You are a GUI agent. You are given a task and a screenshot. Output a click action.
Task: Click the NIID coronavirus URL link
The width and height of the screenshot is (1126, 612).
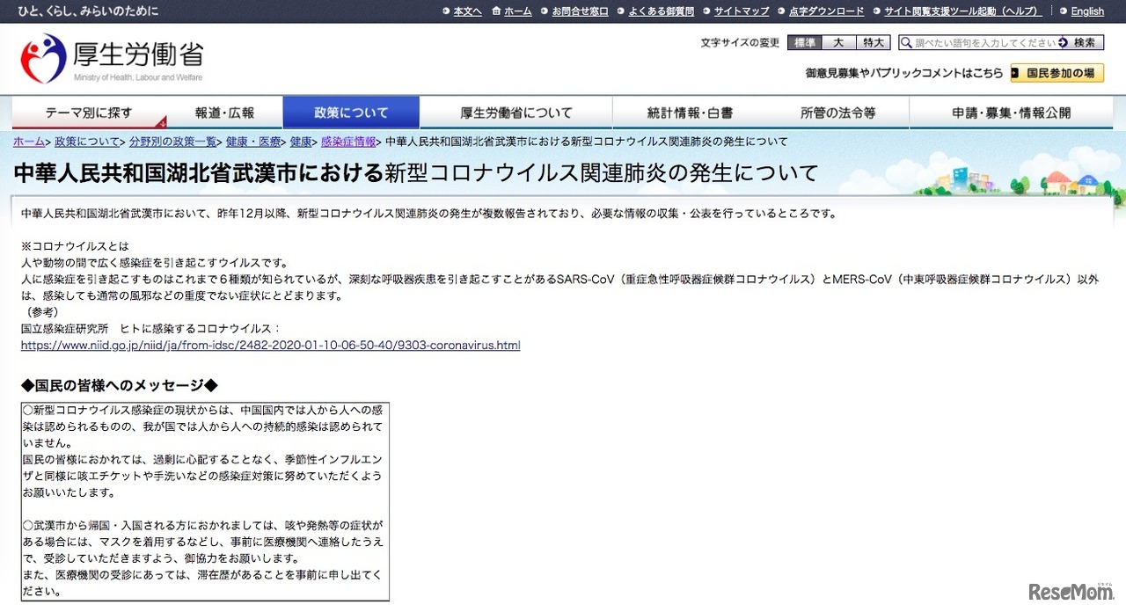pyautogui.click(x=269, y=345)
